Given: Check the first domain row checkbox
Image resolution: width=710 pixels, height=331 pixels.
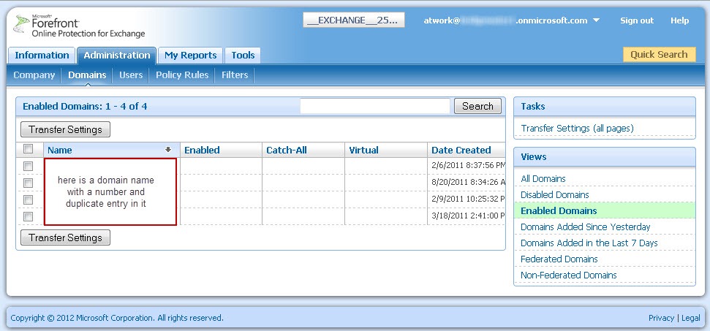Looking at the screenshot, I should (29, 167).
